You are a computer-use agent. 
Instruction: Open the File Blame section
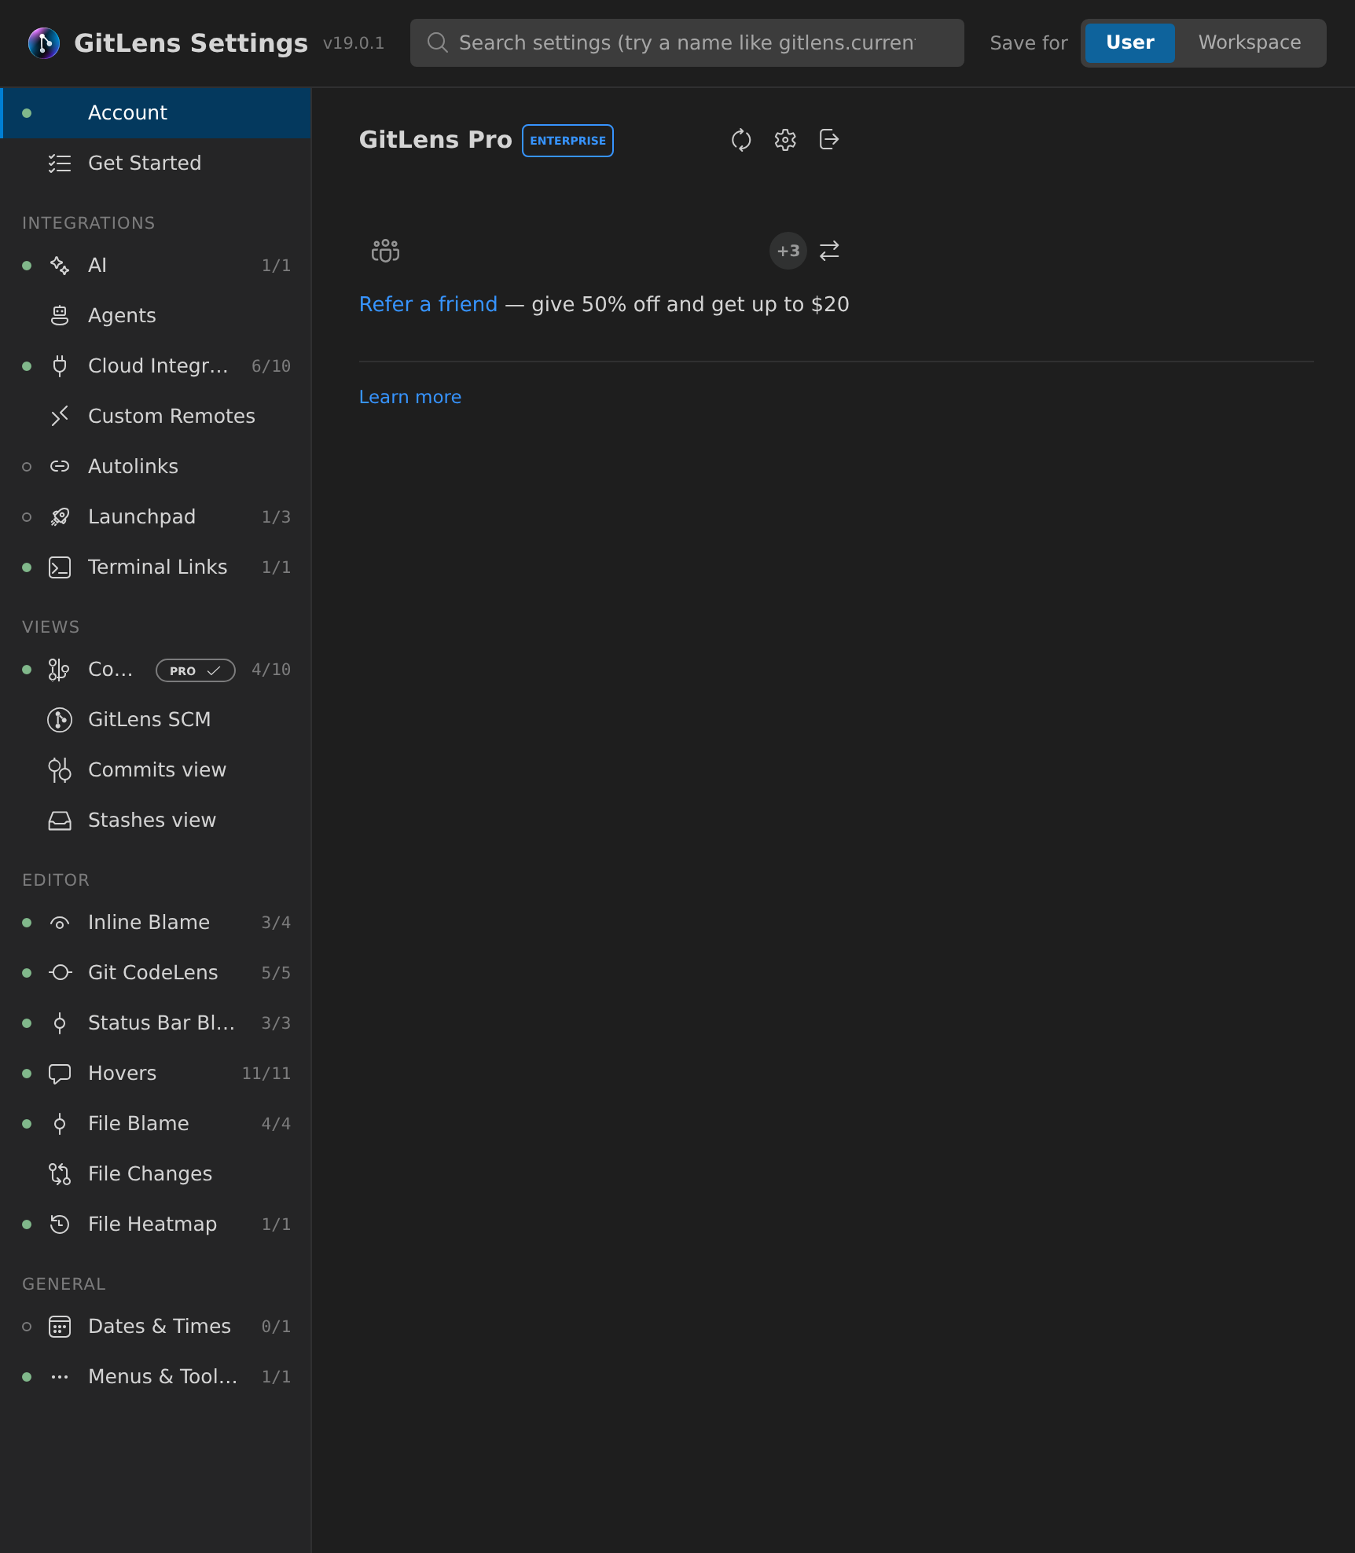[x=156, y=1124]
